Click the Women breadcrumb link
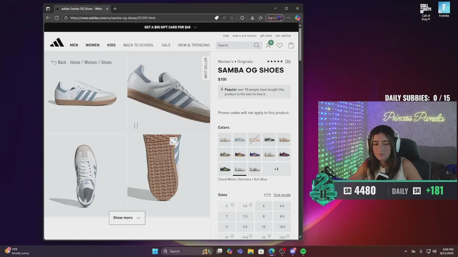 pos(91,62)
